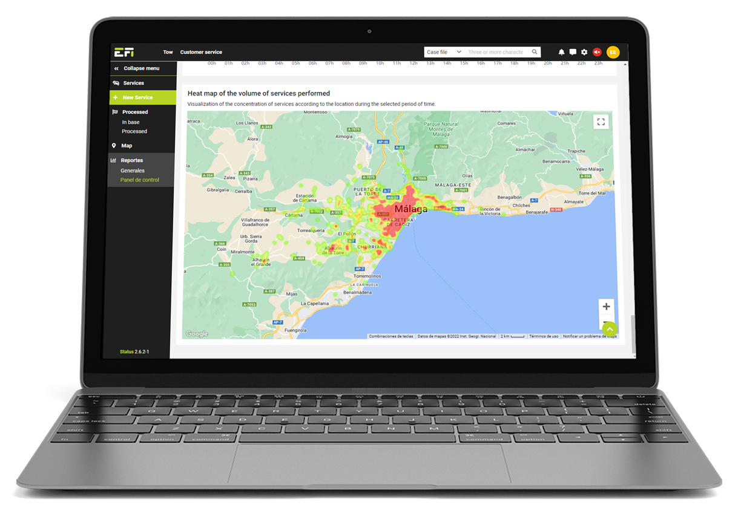741x514 pixels.
Task: Open the Panel de control report
Action: [139, 180]
